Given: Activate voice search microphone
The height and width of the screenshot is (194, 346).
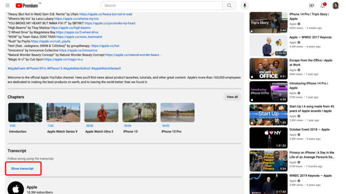Looking at the screenshot, I should click(245, 5).
